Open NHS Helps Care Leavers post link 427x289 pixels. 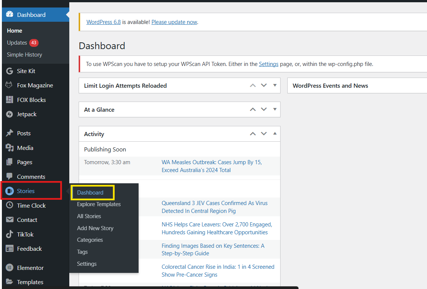coord(217,228)
